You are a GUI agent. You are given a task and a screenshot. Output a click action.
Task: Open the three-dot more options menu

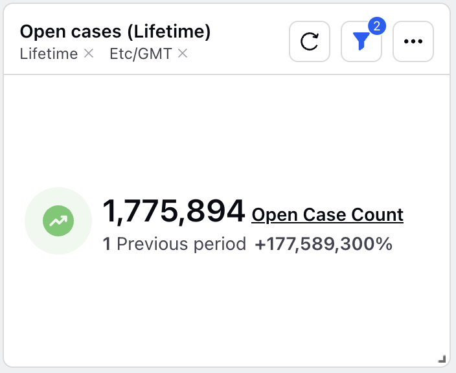(x=413, y=41)
